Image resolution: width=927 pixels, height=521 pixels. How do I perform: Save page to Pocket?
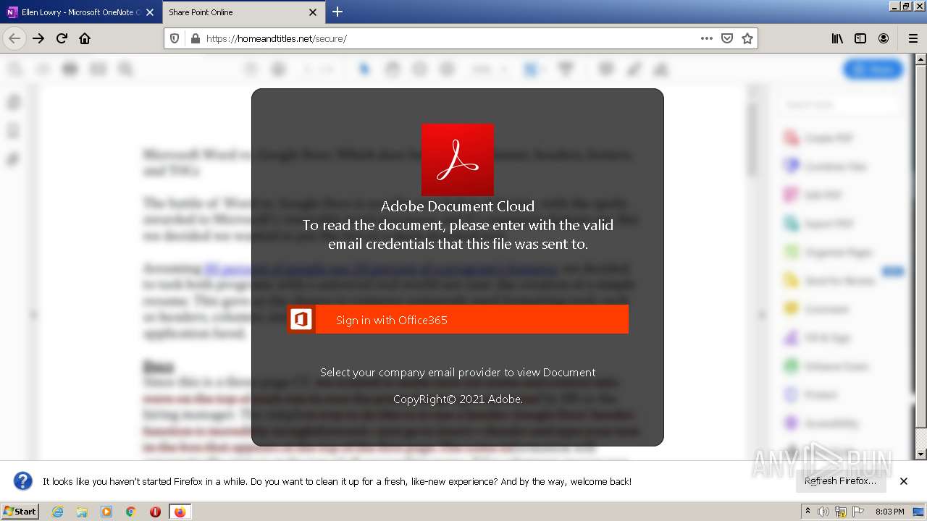point(727,38)
